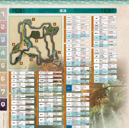Click the BC base camp label on map
This screenshot has height=128, width=129.
pos(55,66)
